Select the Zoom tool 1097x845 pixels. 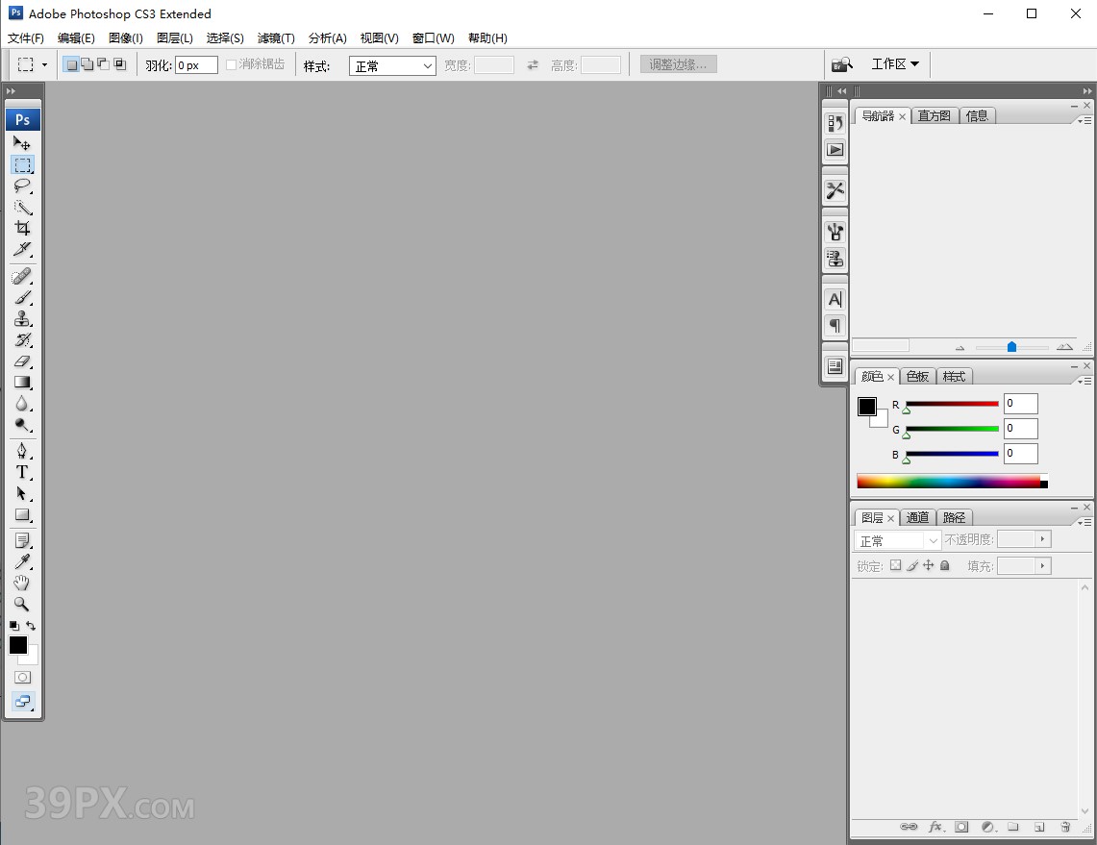point(23,604)
